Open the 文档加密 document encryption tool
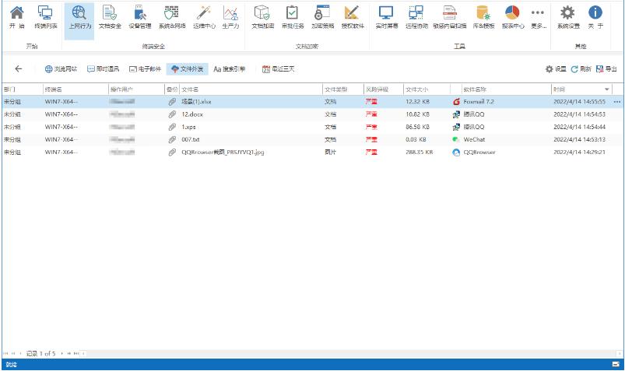625x371 pixels. [x=263, y=17]
